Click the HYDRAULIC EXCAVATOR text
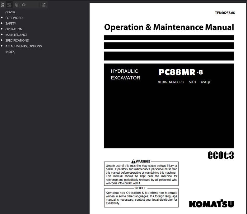This screenshot has width=247, height=214. tap(125, 74)
